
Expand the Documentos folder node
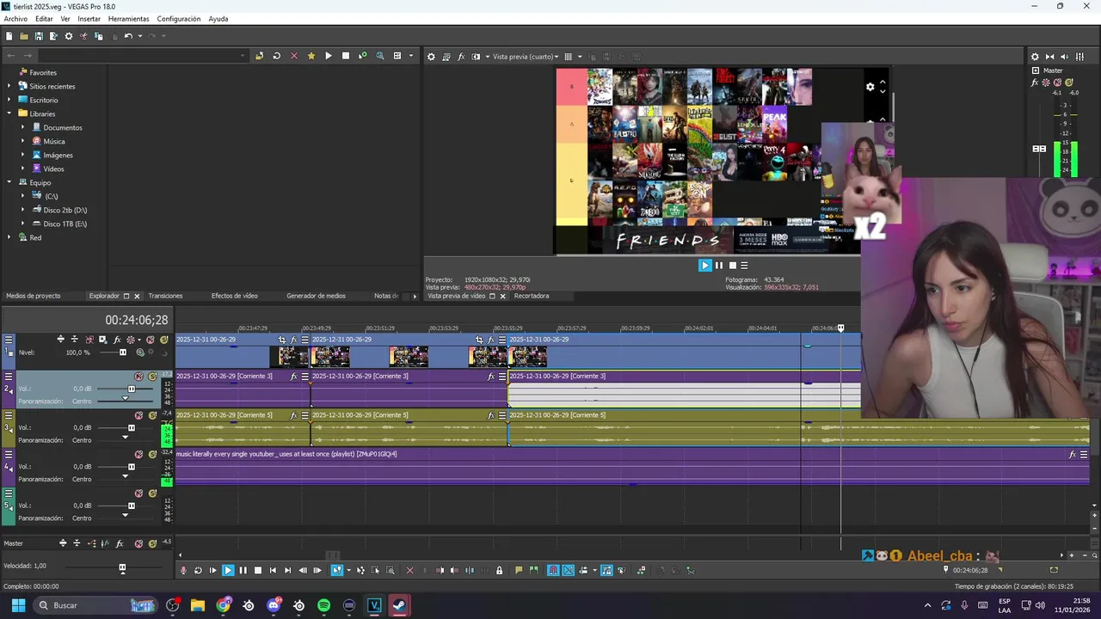click(x=23, y=127)
